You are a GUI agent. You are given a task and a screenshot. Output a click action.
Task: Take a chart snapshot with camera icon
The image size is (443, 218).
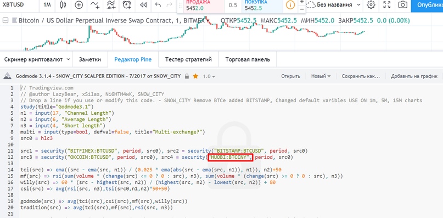[402, 4]
